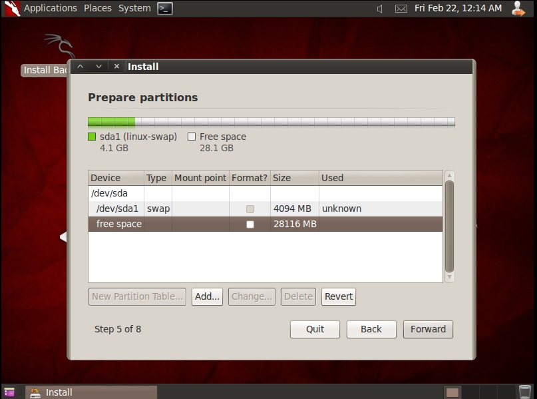Screen dimensions: 537x399
Task: Toggle the Format checkbox for free space
Action: click(250, 224)
